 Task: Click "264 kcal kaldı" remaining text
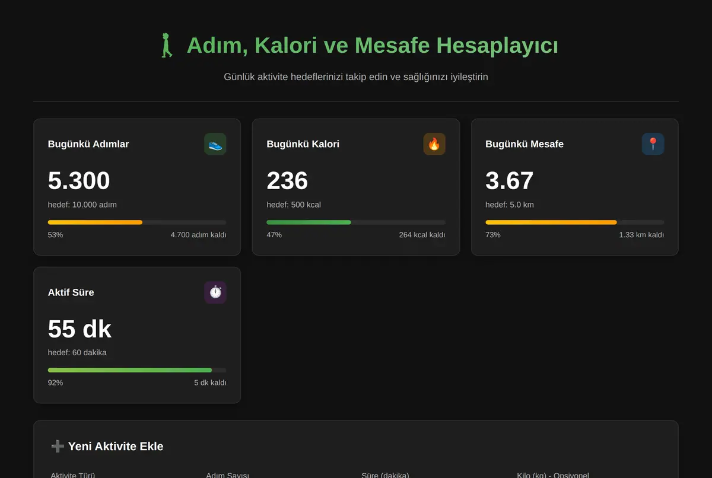(422, 235)
